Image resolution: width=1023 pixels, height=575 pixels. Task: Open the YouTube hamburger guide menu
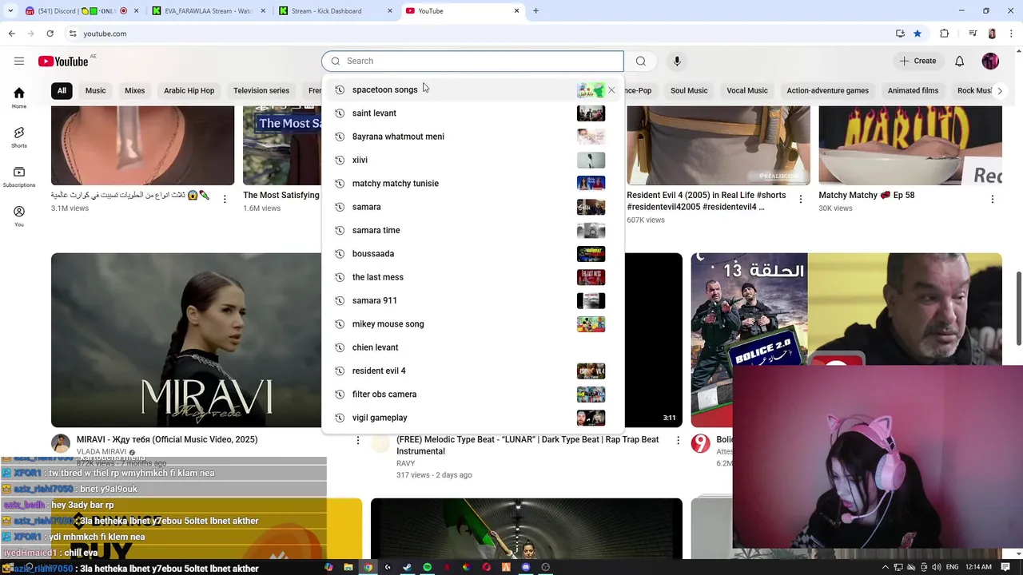19,61
